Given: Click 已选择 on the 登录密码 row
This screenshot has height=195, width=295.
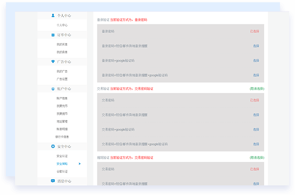Looking at the screenshot, I should click(254, 31).
